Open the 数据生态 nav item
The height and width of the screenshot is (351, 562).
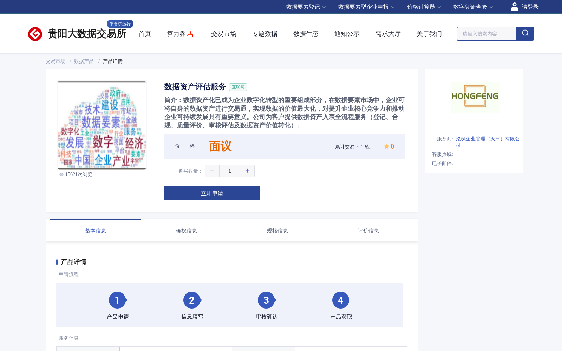pos(306,34)
